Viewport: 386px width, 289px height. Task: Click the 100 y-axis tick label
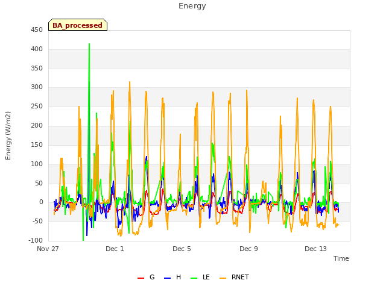tap(37, 164)
